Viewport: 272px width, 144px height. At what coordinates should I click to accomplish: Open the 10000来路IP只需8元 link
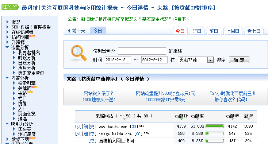165,100
